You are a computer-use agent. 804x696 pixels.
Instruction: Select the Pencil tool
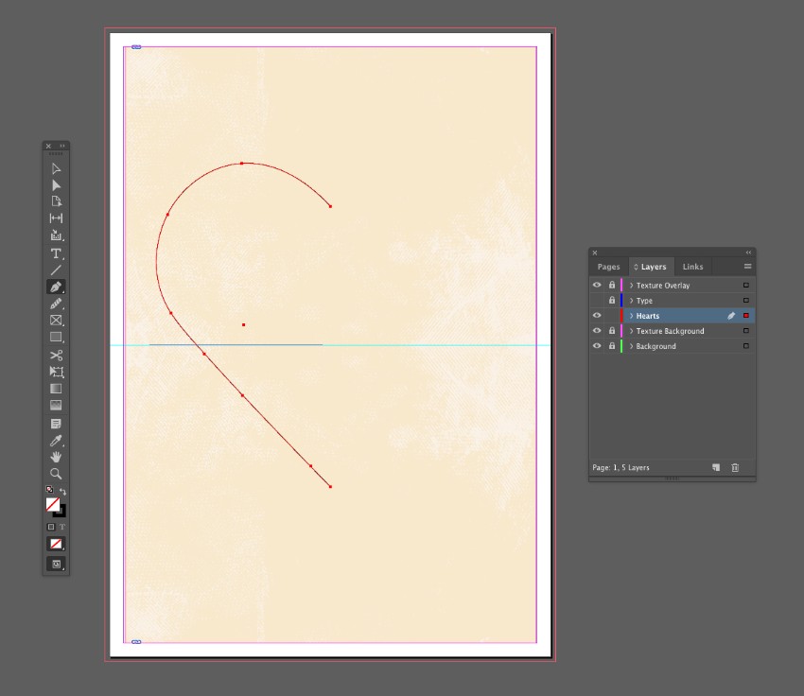(56, 304)
